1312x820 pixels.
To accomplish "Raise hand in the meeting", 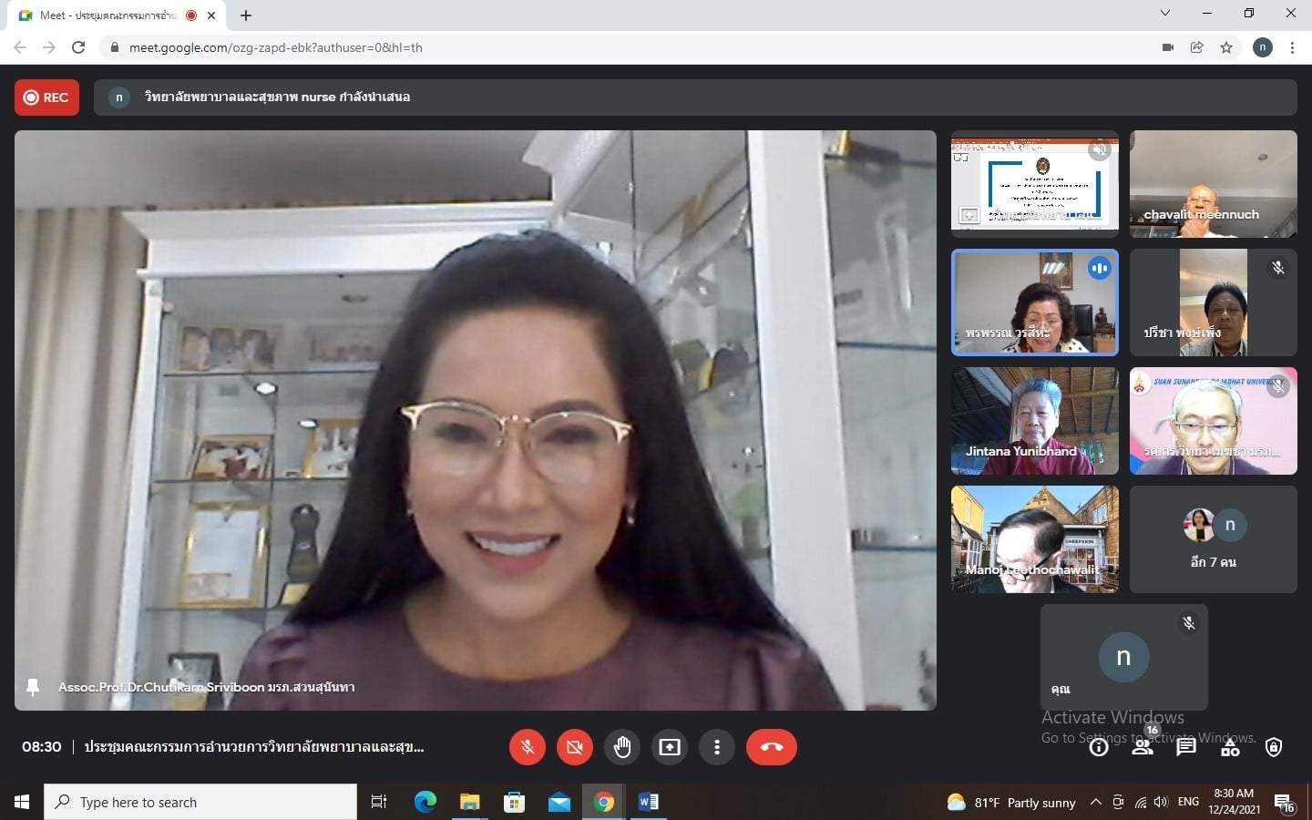I will click(x=622, y=747).
